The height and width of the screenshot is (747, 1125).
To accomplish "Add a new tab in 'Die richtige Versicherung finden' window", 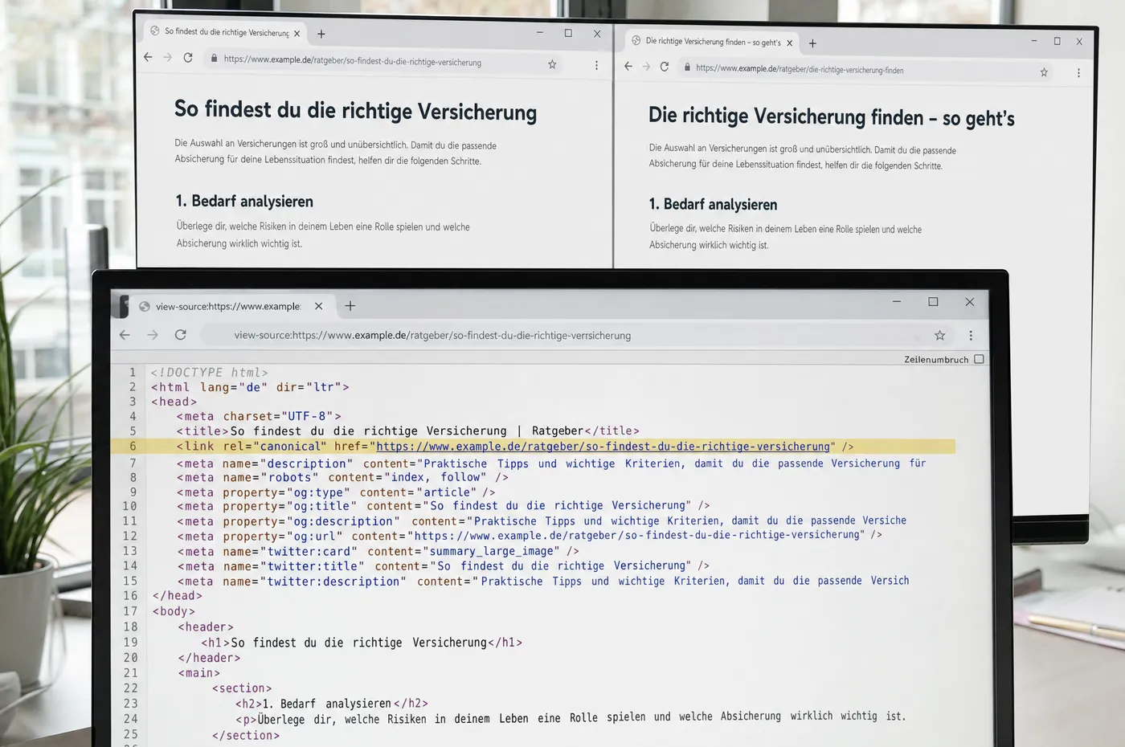I will [x=812, y=43].
